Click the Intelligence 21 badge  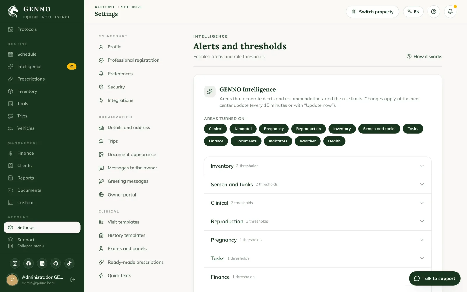(x=72, y=67)
